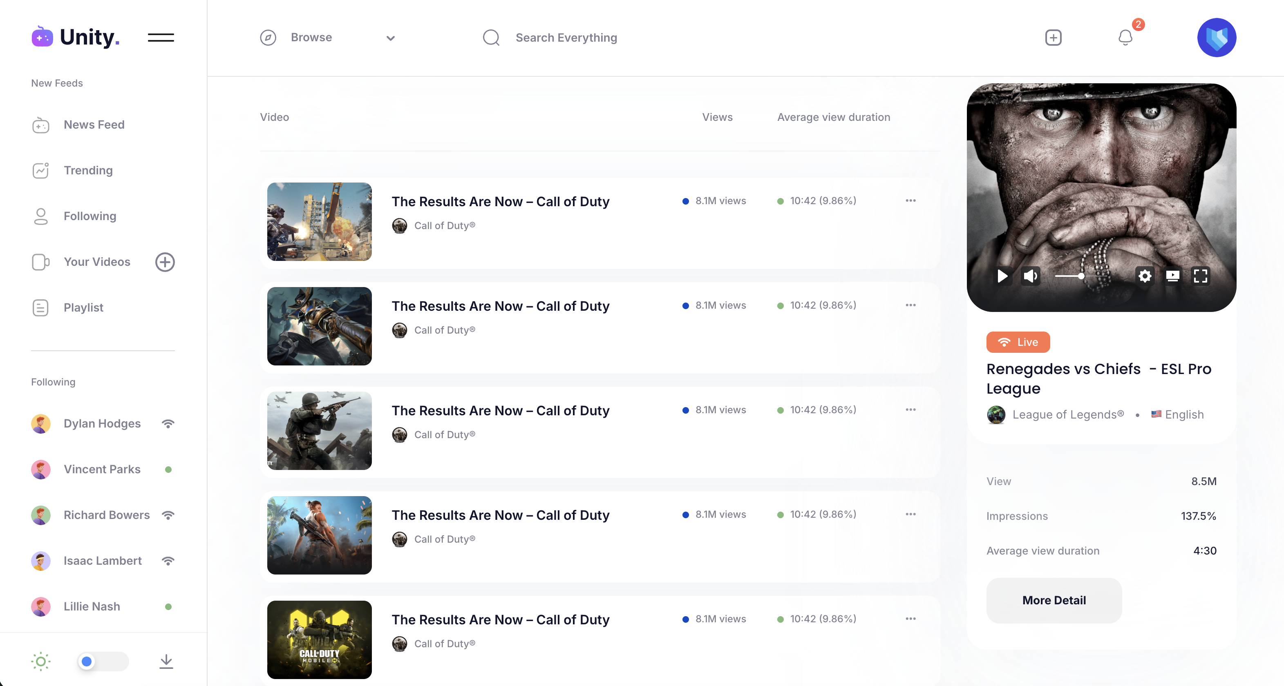The height and width of the screenshot is (686, 1284).
Task: Open more options for the first video row
Action: coord(910,201)
